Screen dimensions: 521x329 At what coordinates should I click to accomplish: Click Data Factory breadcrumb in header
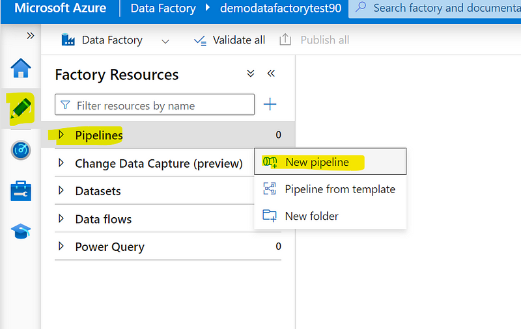tap(163, 8)
